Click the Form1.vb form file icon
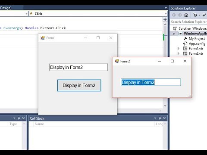This screenshot has width=207, height=155. (x=185, y=49)
